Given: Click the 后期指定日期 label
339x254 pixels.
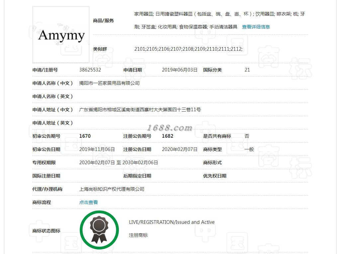Looking at the screenshot, I should (x=137, y=176).
